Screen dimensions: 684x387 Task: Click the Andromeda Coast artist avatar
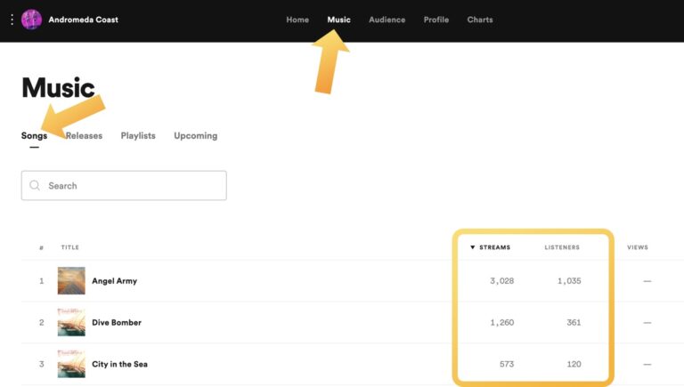pyautogui.click(x=31, y=20)
